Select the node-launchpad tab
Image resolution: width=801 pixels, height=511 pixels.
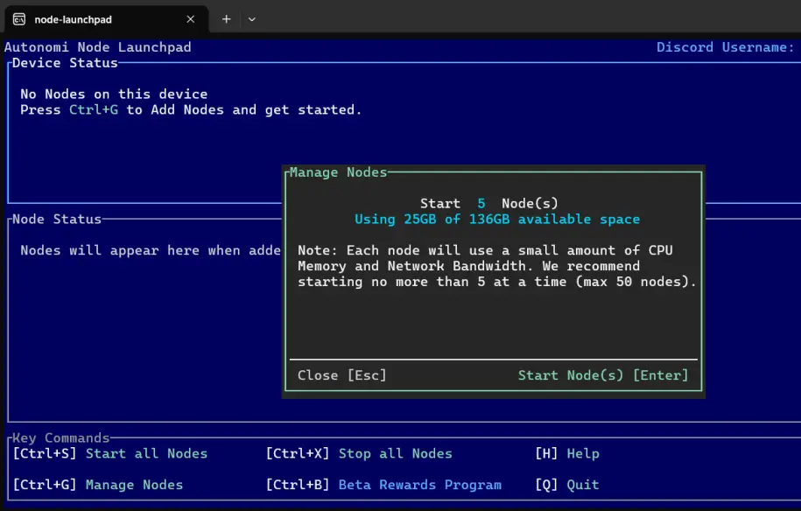click(106, 19)
